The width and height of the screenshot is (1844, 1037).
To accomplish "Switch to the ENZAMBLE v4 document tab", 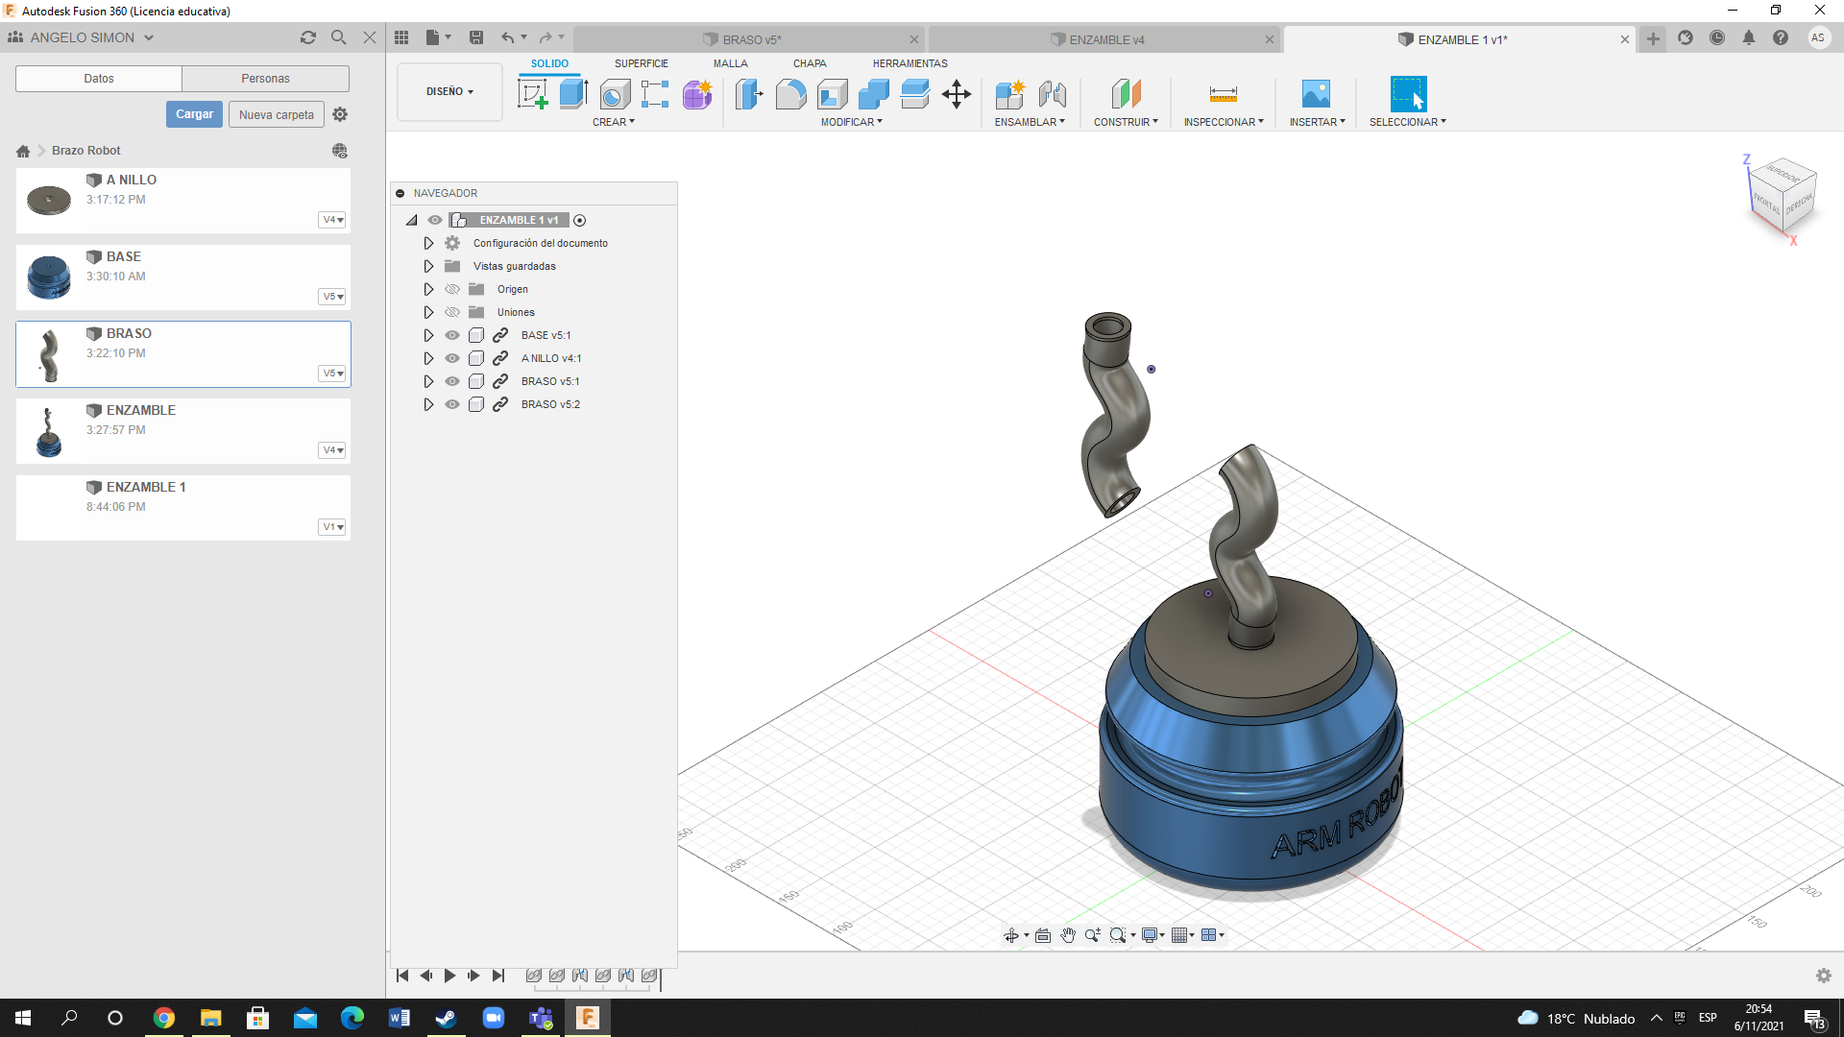I will coord(1106,39).
